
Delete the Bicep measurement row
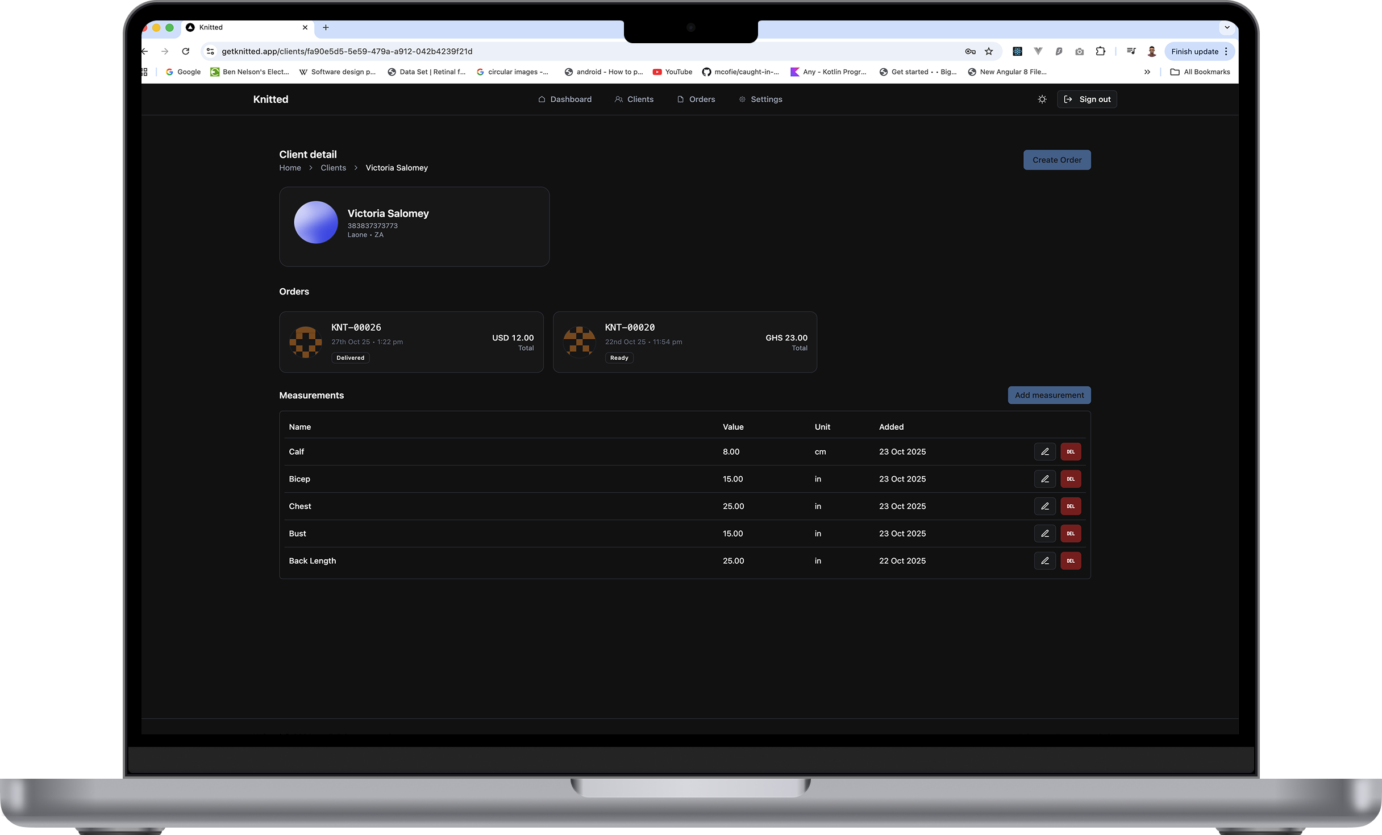(x=1071, y=479)
